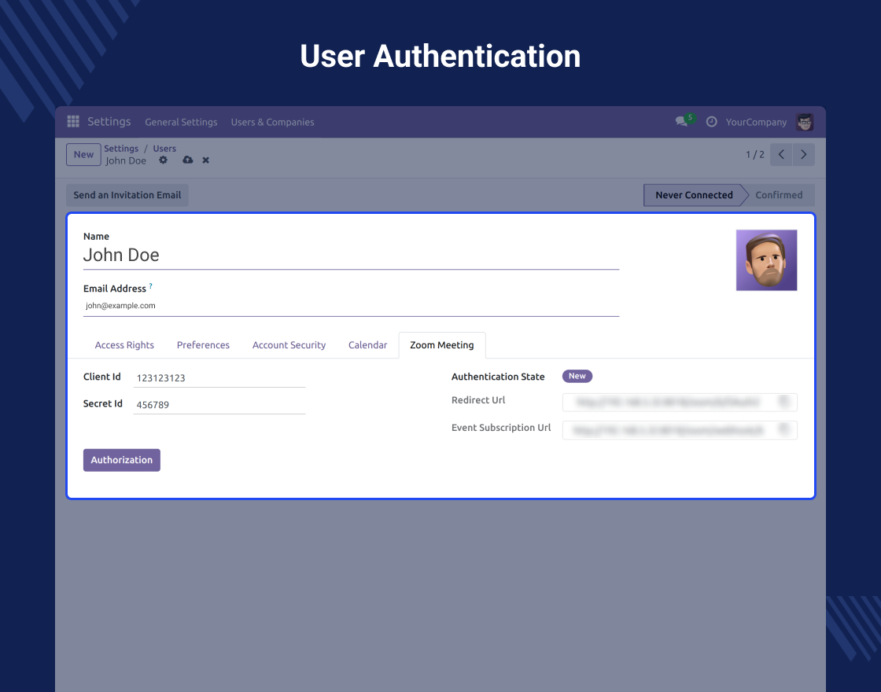Click Send an Invitation Email
The width and height of the screenshot is (881, 692).
(127, 195)
